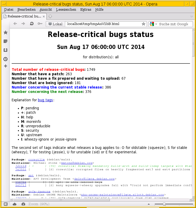196x208 pixels.
Task: Reload the current page
Action: coord(32,24)
